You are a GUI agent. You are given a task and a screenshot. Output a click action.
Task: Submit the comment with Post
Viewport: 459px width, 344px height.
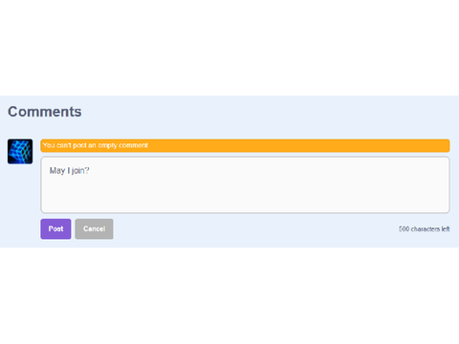point(55,228)
